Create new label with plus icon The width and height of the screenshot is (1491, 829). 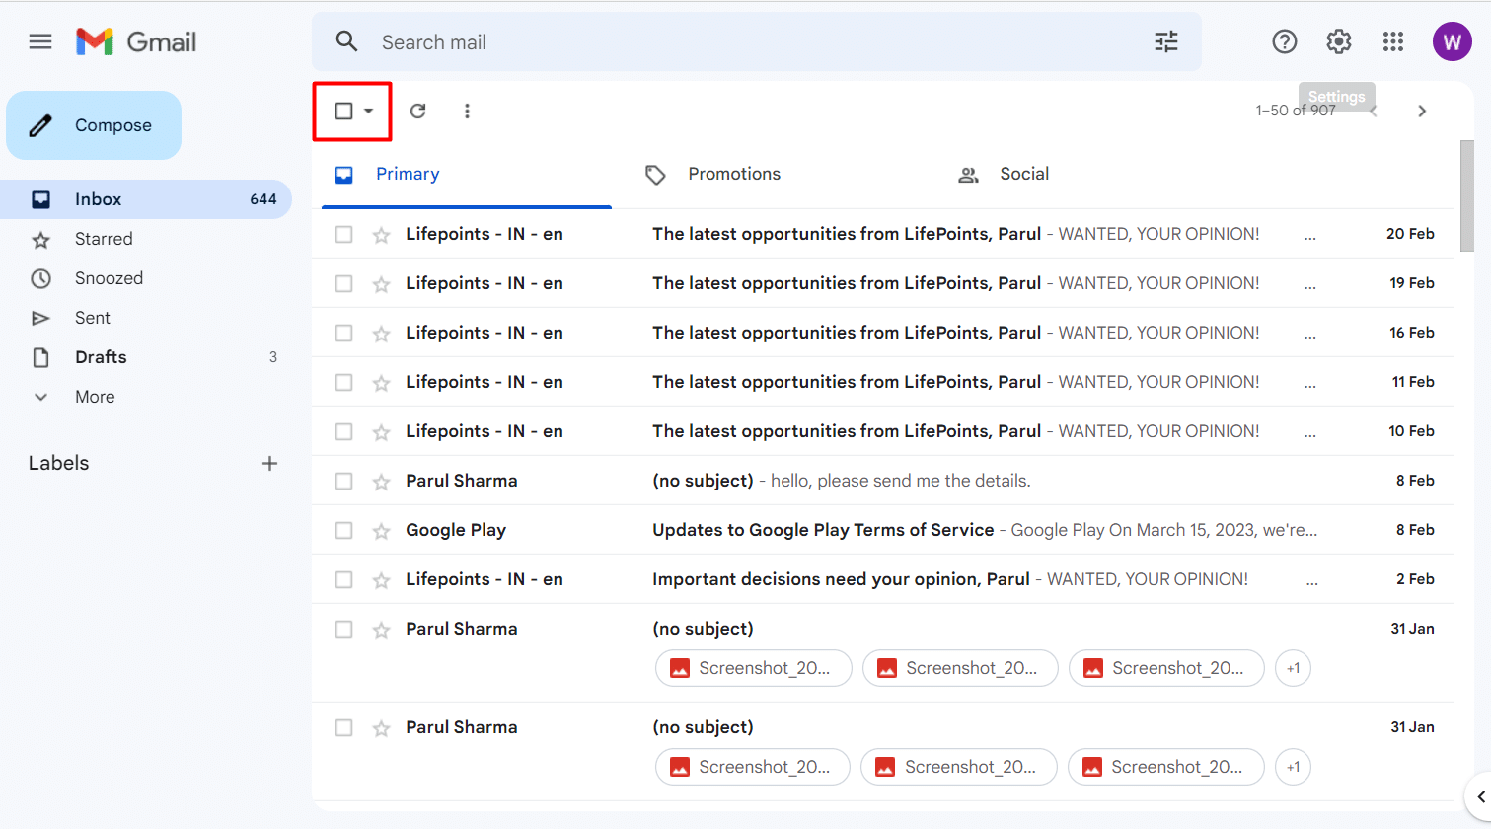point(269,463)
